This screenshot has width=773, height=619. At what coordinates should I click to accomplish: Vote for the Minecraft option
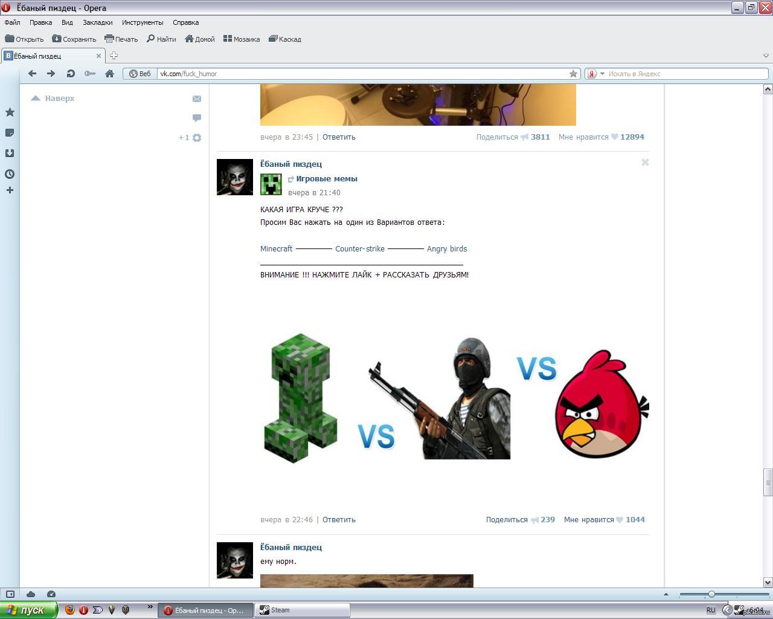(x=276, y=249)
